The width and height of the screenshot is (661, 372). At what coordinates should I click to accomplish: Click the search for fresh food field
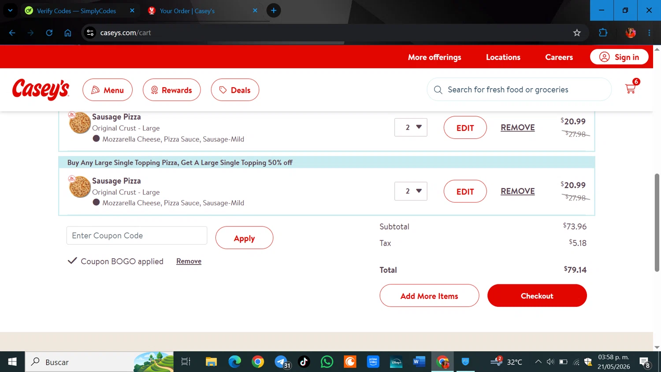pyautogui.click(x=519, y=89)
